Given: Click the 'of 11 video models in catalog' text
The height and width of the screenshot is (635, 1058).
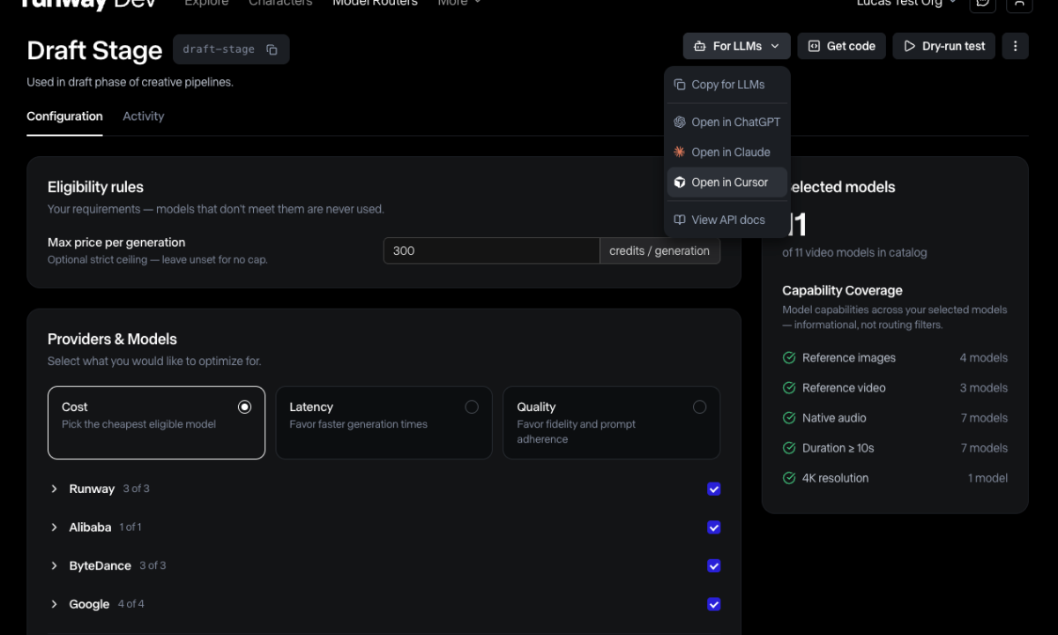Looking at the screenshot, I should click(854, 252).
